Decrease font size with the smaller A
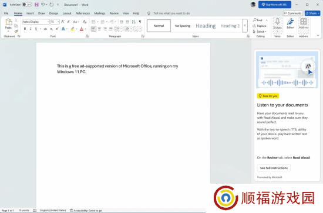This screenshot has height=213, width=323. pyautogui.click(x=69, y=22)
